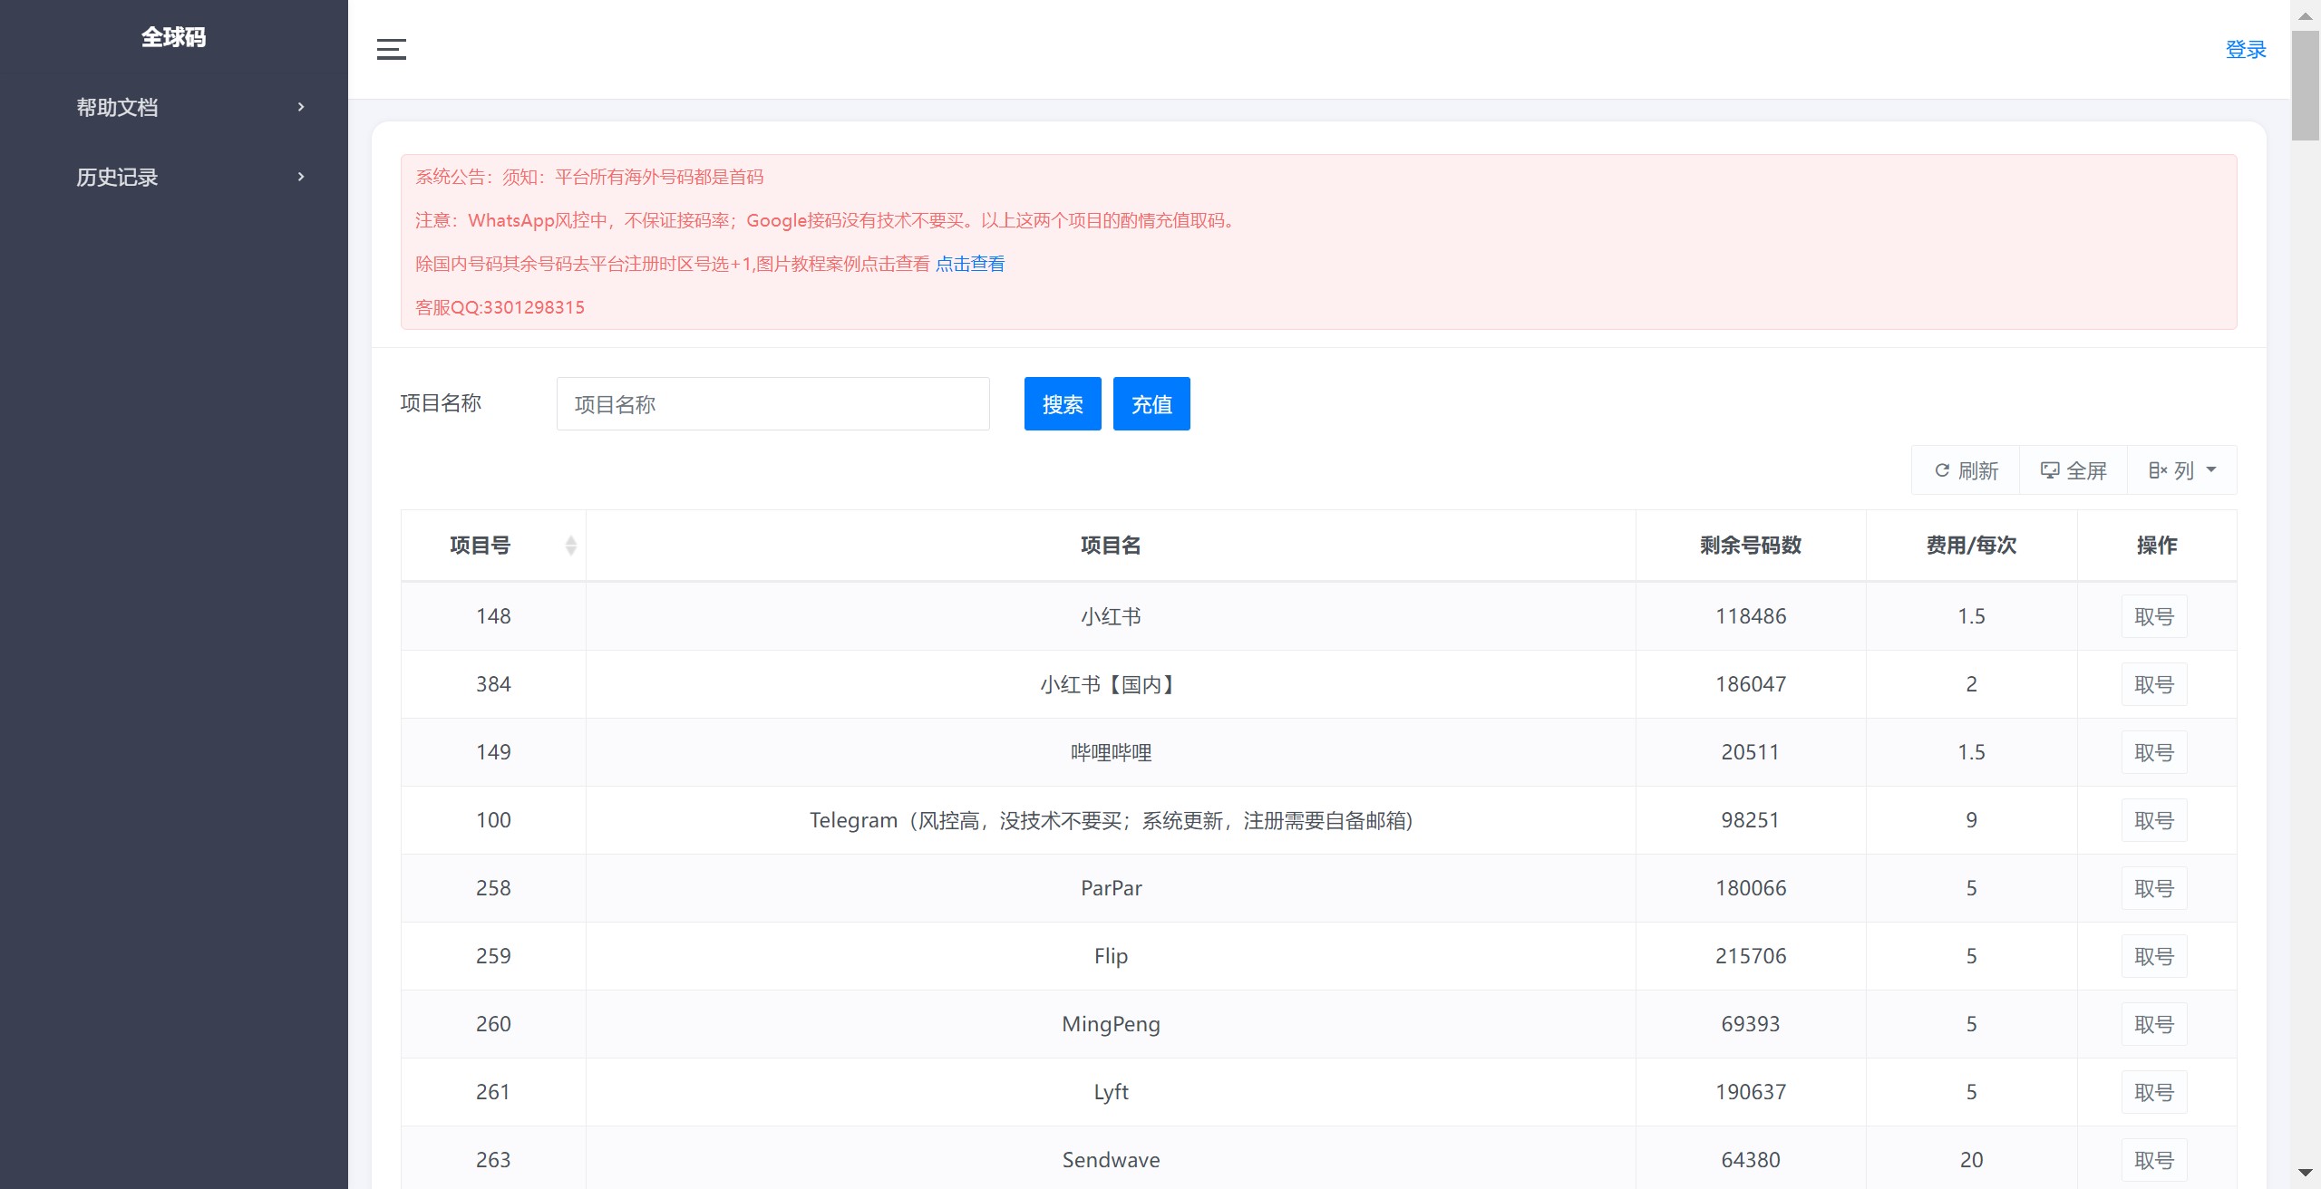Click remaining count 215706
The width and height of the screenshot is (2321, 1189).
click(x=1751, y=956)
